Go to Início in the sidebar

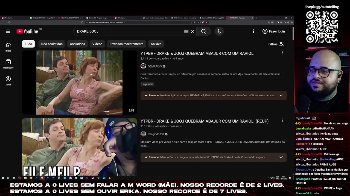8,47
